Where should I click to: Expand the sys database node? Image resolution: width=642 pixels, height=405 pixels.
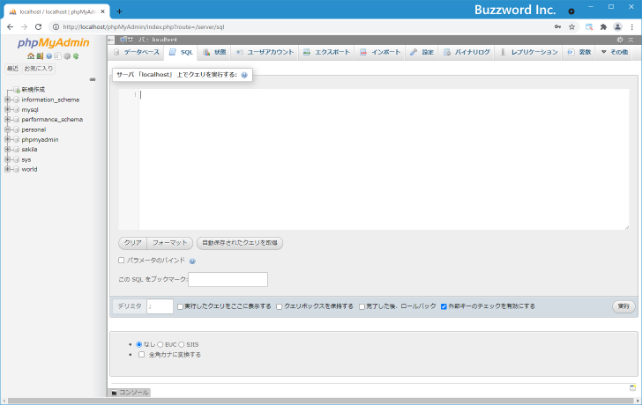pyautogui.click(x=7, y=159)
